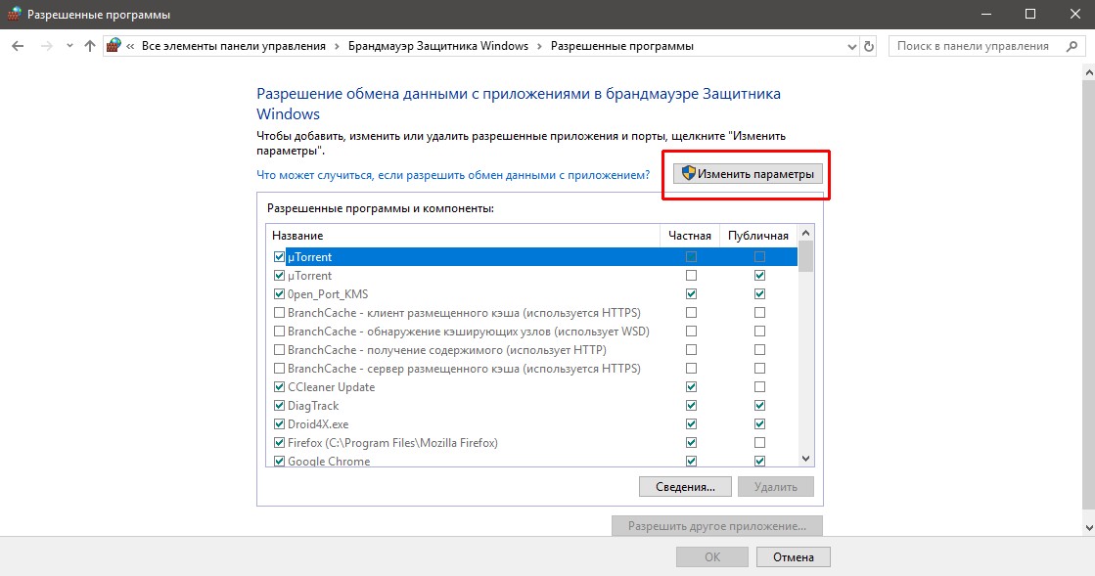Click list scrollbar up arrow
The height and width of the screenshot is (576, 1095).
806,233
